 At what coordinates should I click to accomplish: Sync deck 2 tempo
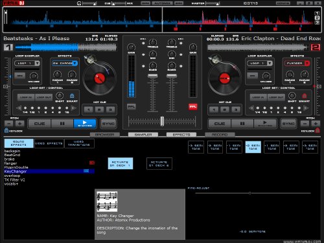tap(288, 124)
